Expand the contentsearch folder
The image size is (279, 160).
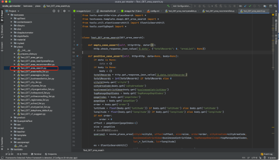point(12,22)
